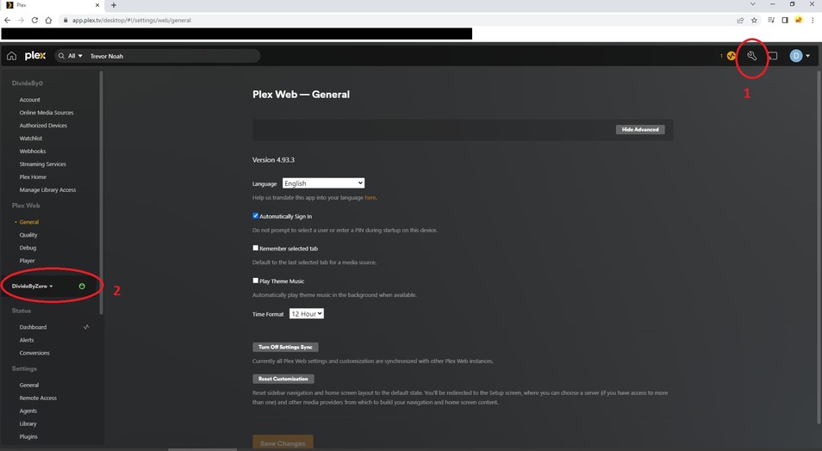Image resolution: width=822 pixels, height=451 pixels.
Task: Open server Library settings
Action: point(28,423)
